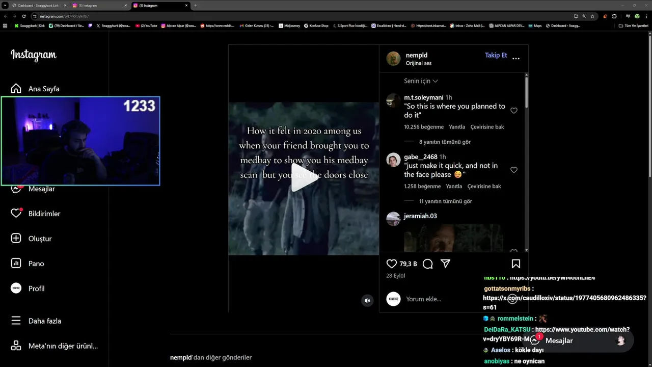
Task: Open Midjourney bookmark
Action: 290,25
